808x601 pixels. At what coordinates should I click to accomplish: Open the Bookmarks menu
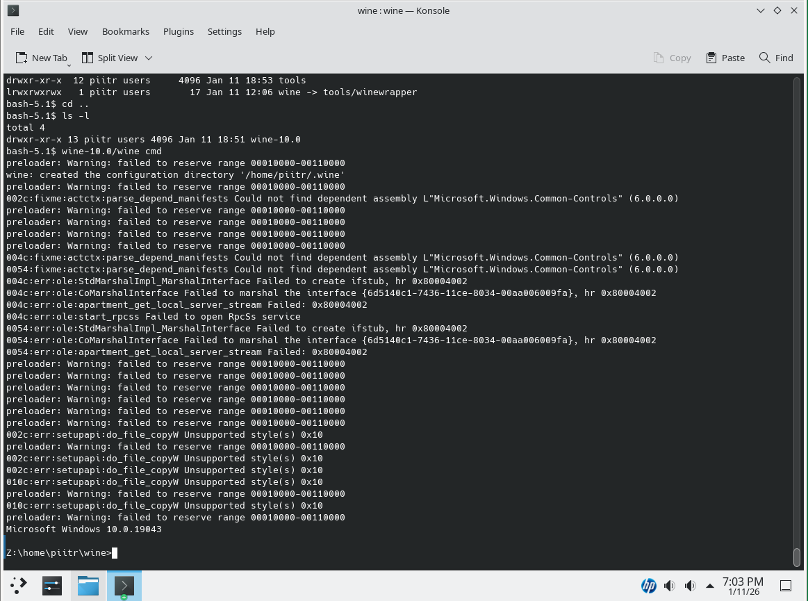[x=125, y=31]
